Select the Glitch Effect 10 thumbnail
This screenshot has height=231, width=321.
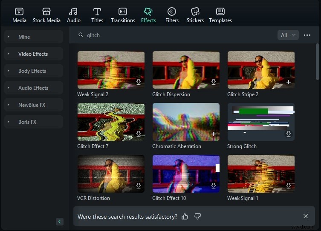(186, 174)
